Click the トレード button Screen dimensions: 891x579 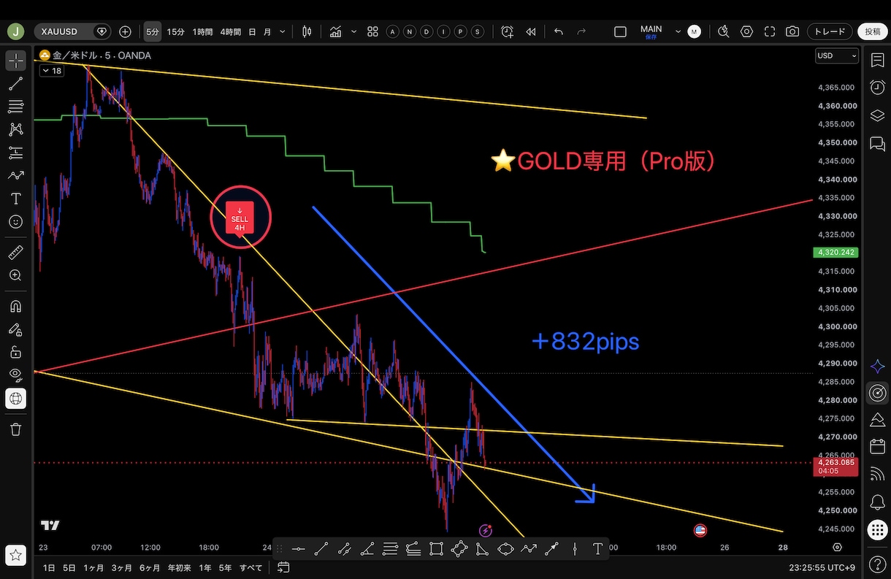click(x=830, y=31)
